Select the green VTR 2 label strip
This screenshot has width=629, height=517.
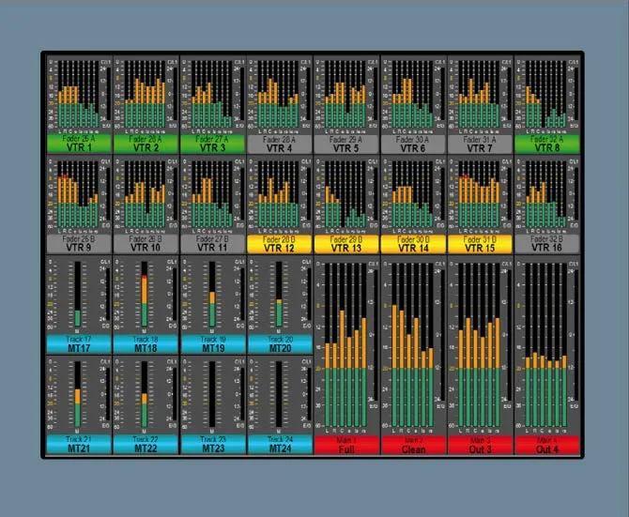[146, 144]
